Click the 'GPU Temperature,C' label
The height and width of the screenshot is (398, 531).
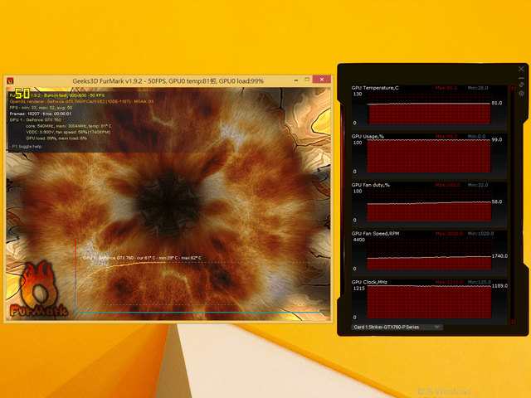pos(375,88)
